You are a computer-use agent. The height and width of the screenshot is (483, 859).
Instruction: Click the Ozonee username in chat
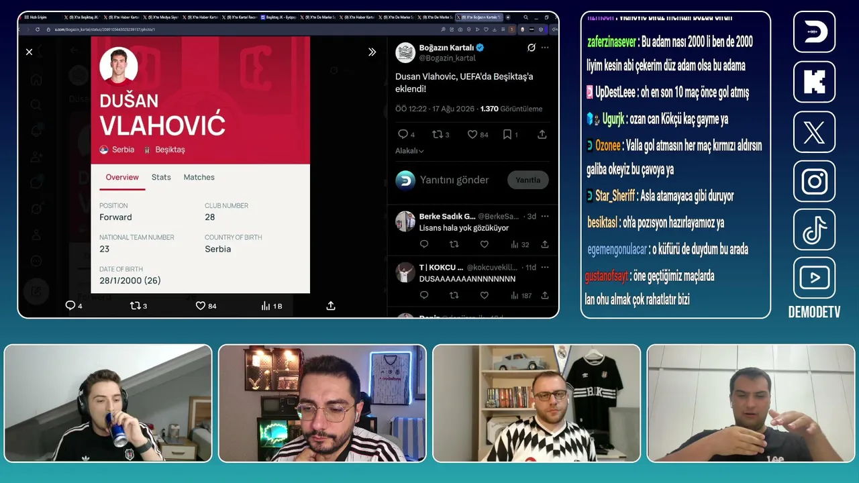tap(607, 146)
